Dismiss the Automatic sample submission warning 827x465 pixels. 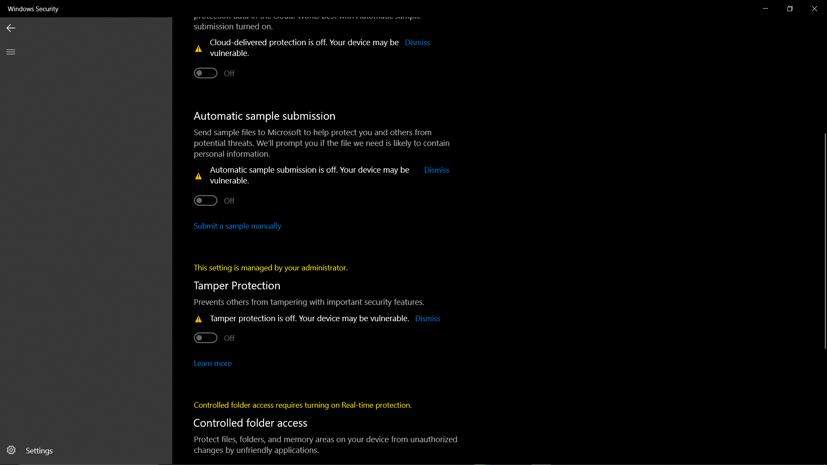coord(436,170)
